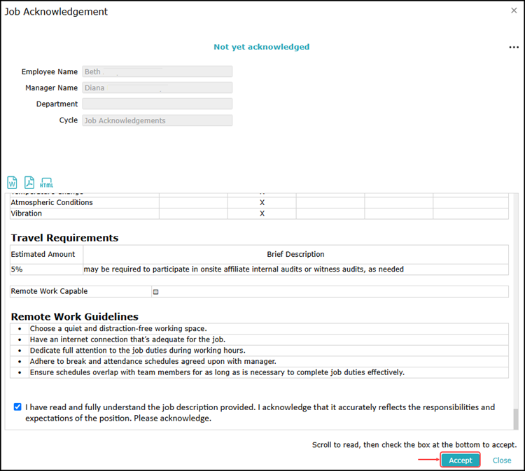Select the Vibration row X mark
525x471 pixels.
(262, 213)
